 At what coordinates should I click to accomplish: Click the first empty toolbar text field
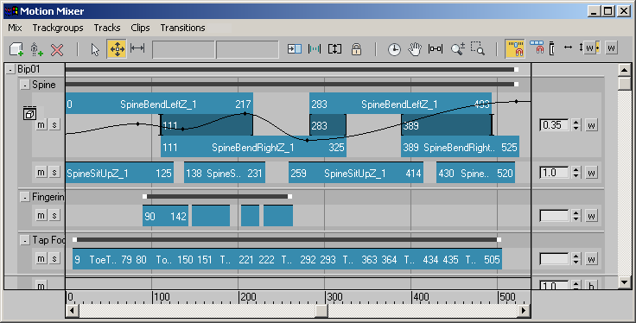coord(183,49)
